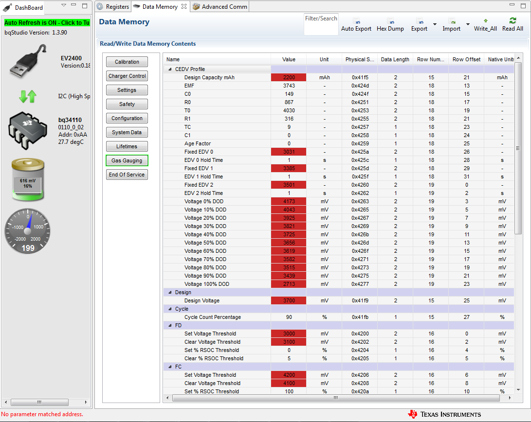531x422 pixels.
Task: Click the Data Length column header
Action: [x=395, y=59]
